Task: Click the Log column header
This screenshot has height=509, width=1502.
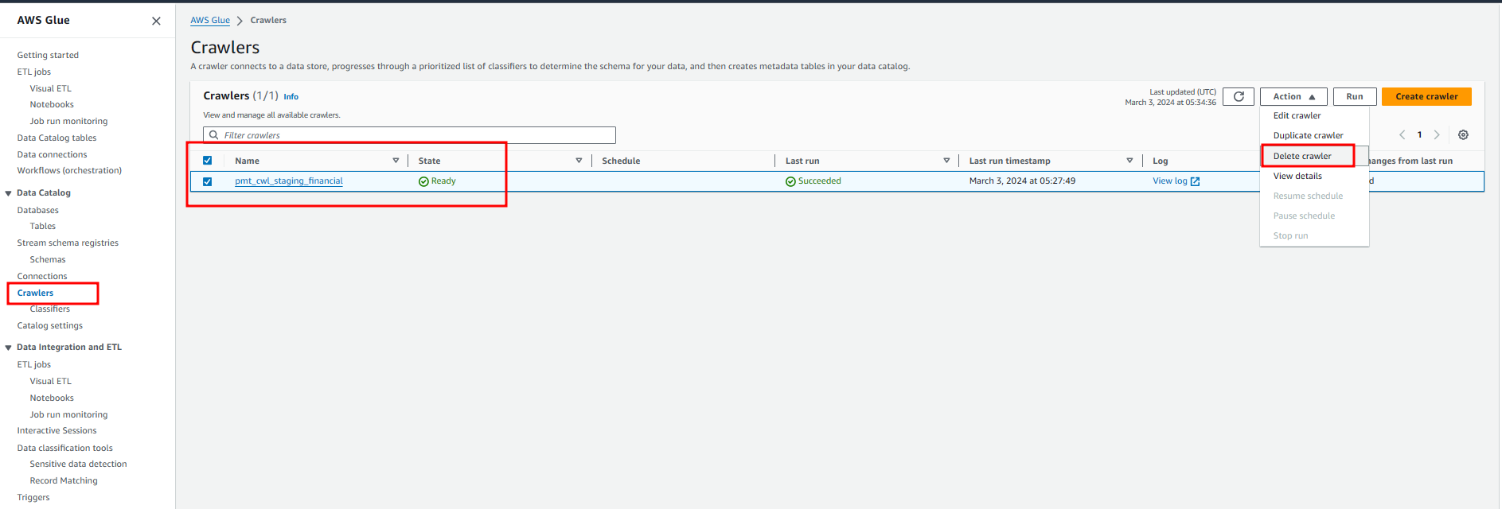Action: 1160,161
